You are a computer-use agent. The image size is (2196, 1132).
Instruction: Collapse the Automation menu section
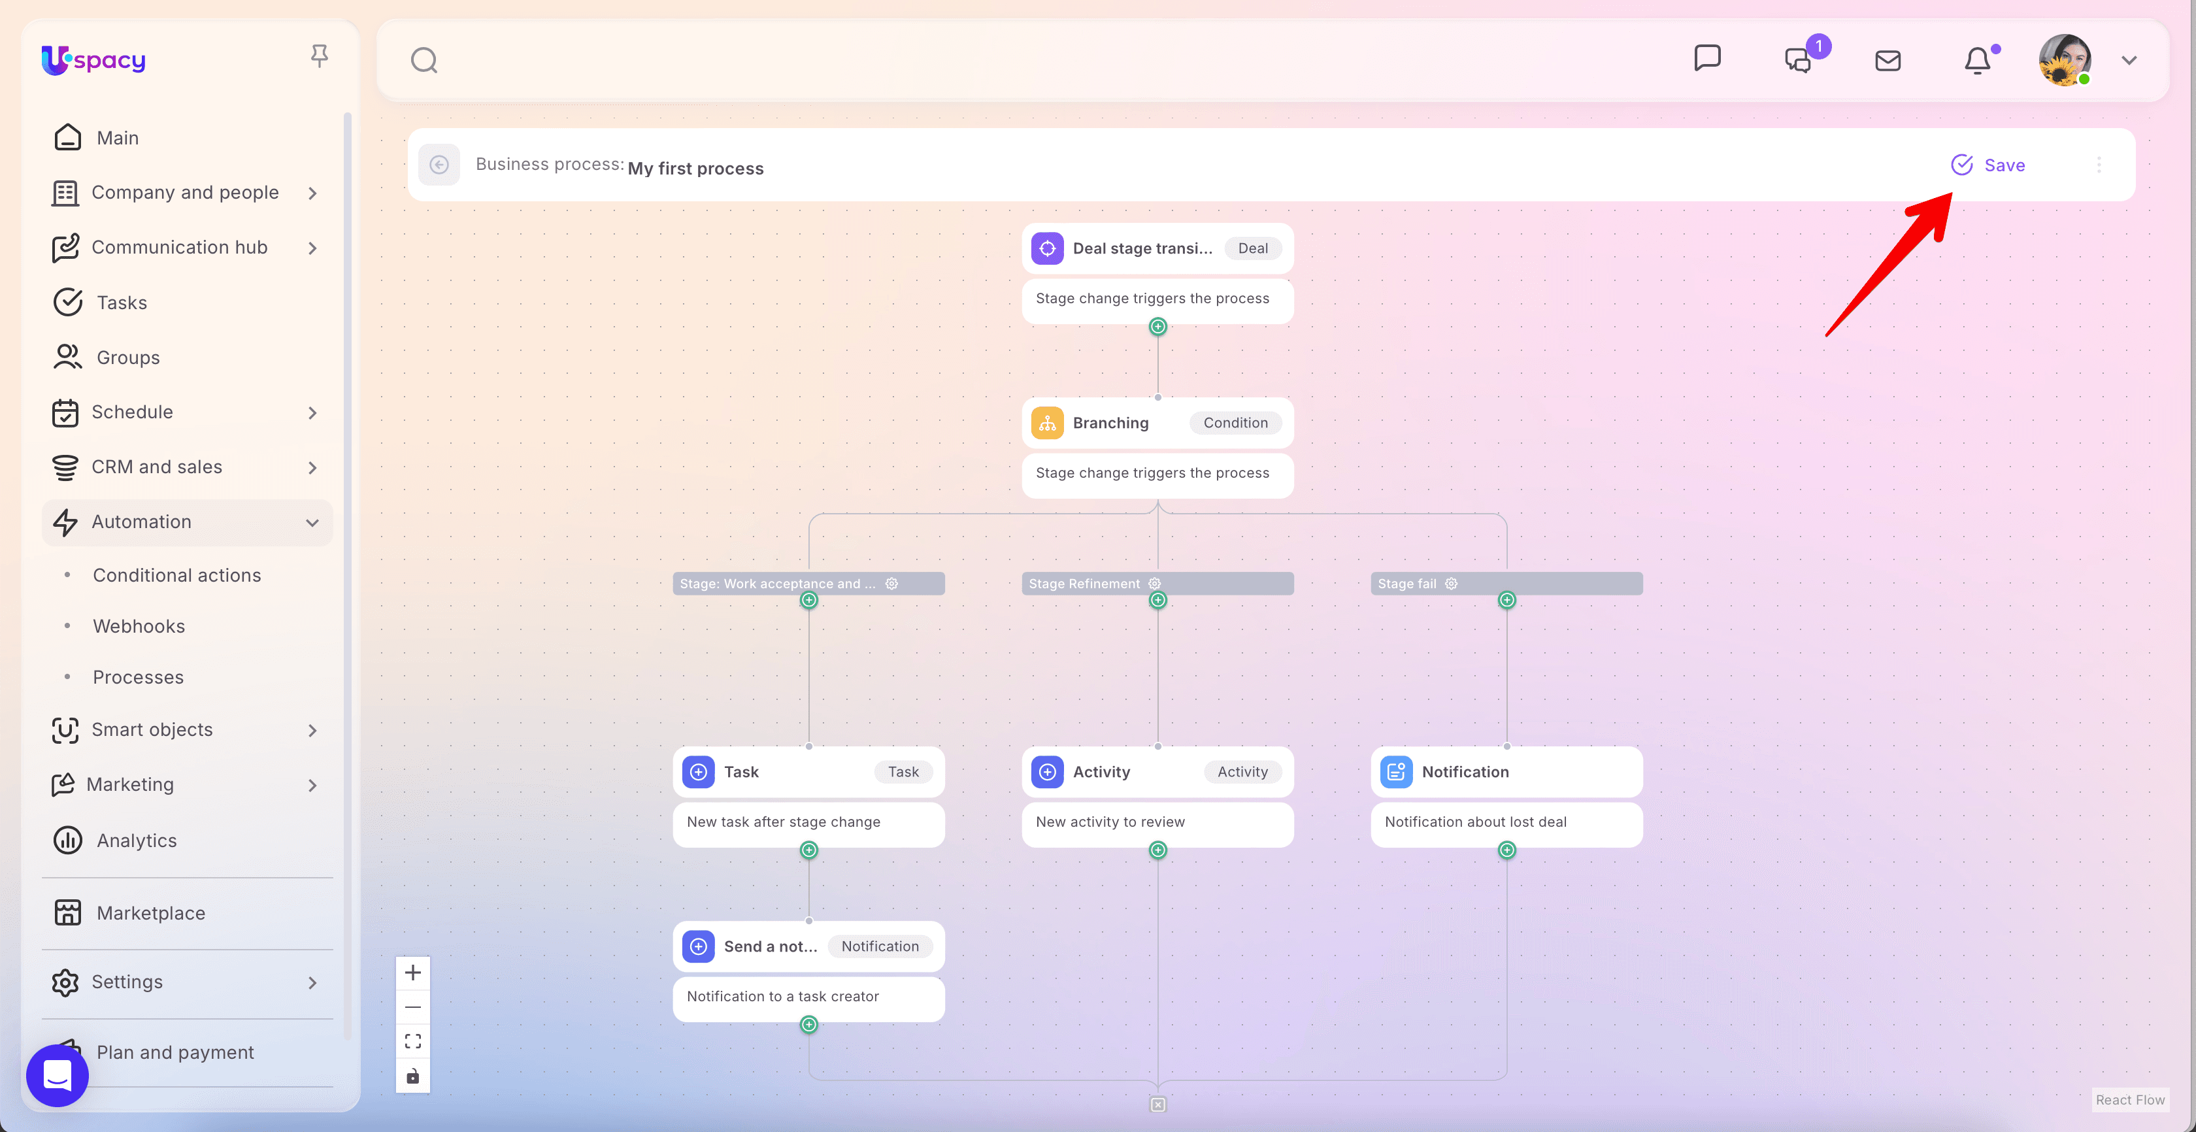(x=312, y=522)
